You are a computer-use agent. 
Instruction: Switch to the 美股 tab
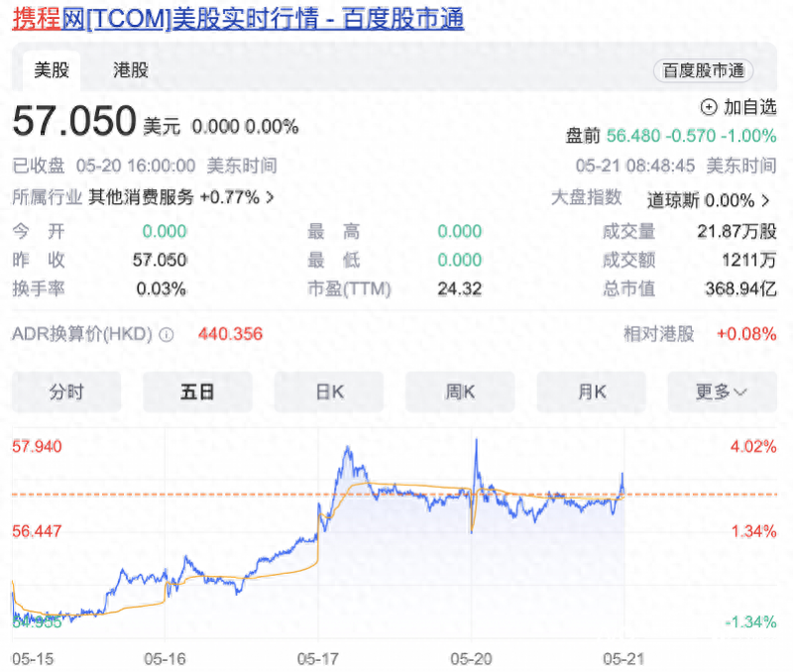click(52, 70)
